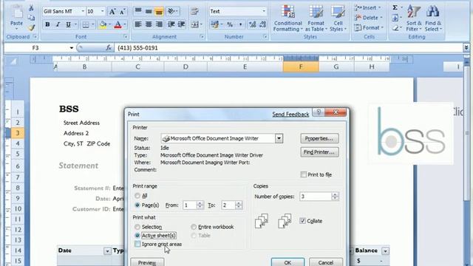Open the font size dropdown
The width and height of the screenshot is (473, 266).
coord(102,12)
